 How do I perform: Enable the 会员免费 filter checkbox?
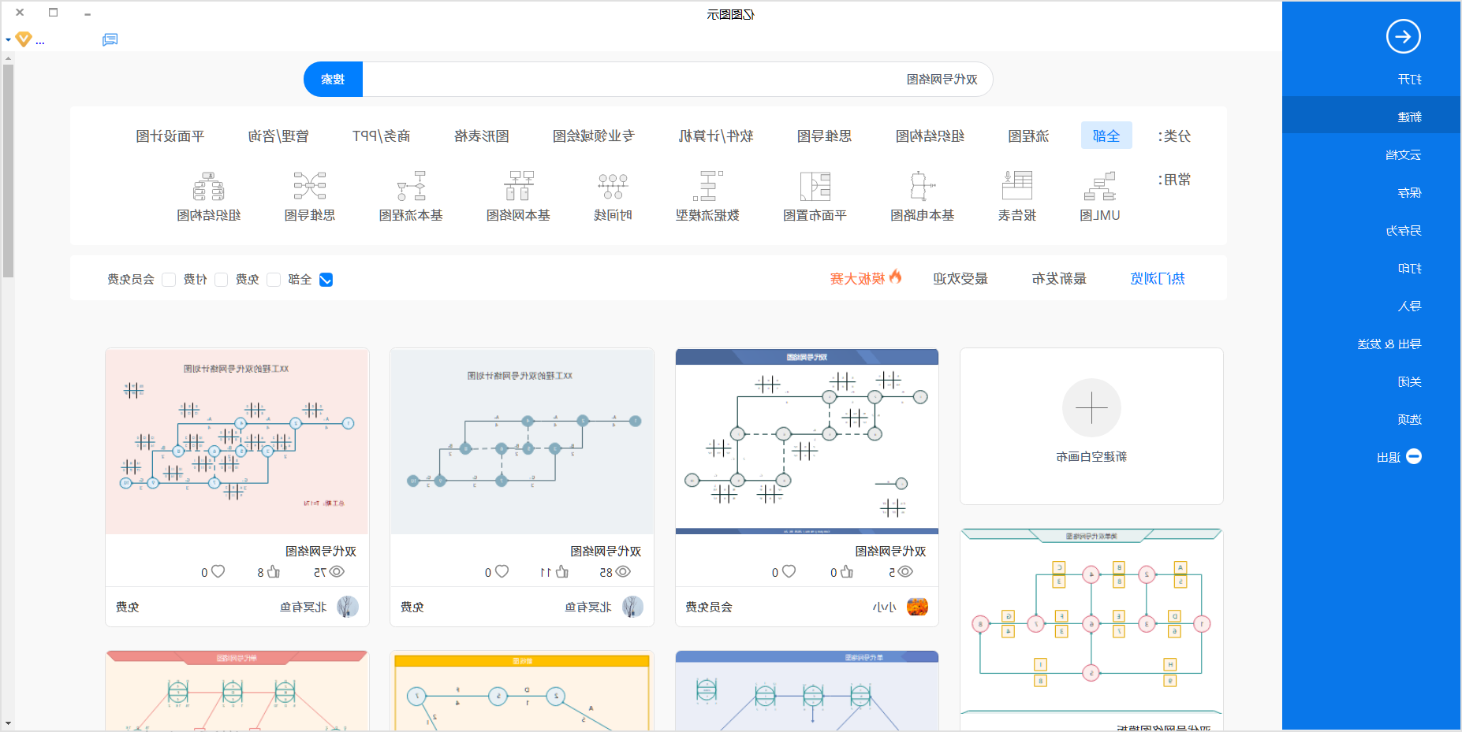[169, 279]
